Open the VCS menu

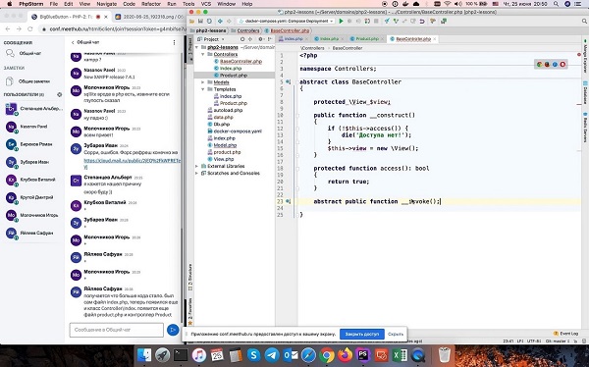click(206, 4)
